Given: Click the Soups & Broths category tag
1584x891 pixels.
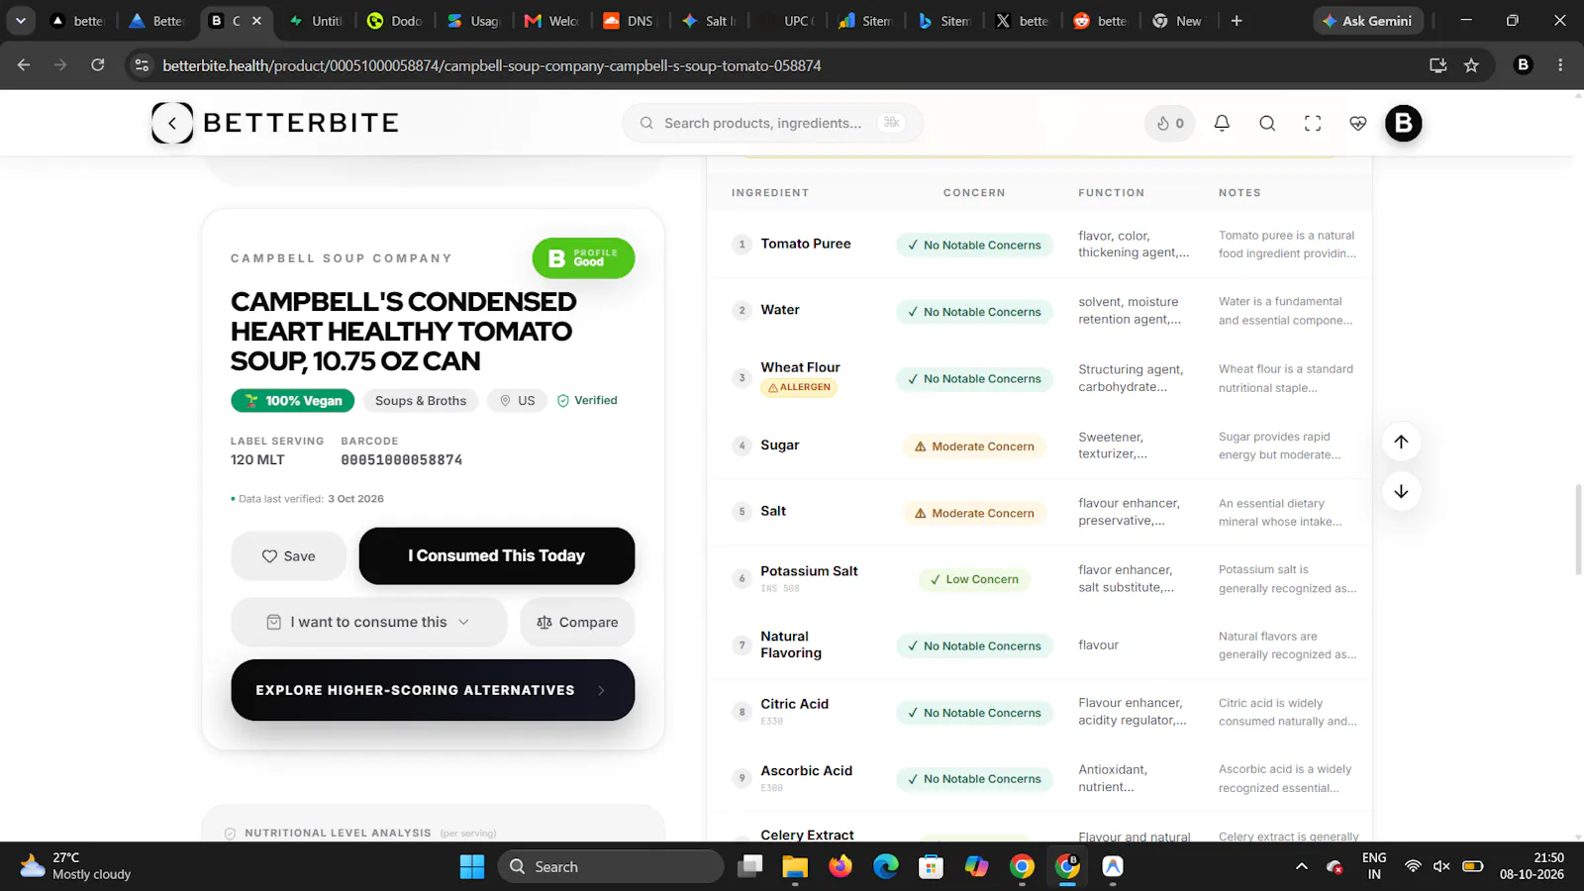Looking at the screenshot, I should pyautogui.click(x=421, y=401).
